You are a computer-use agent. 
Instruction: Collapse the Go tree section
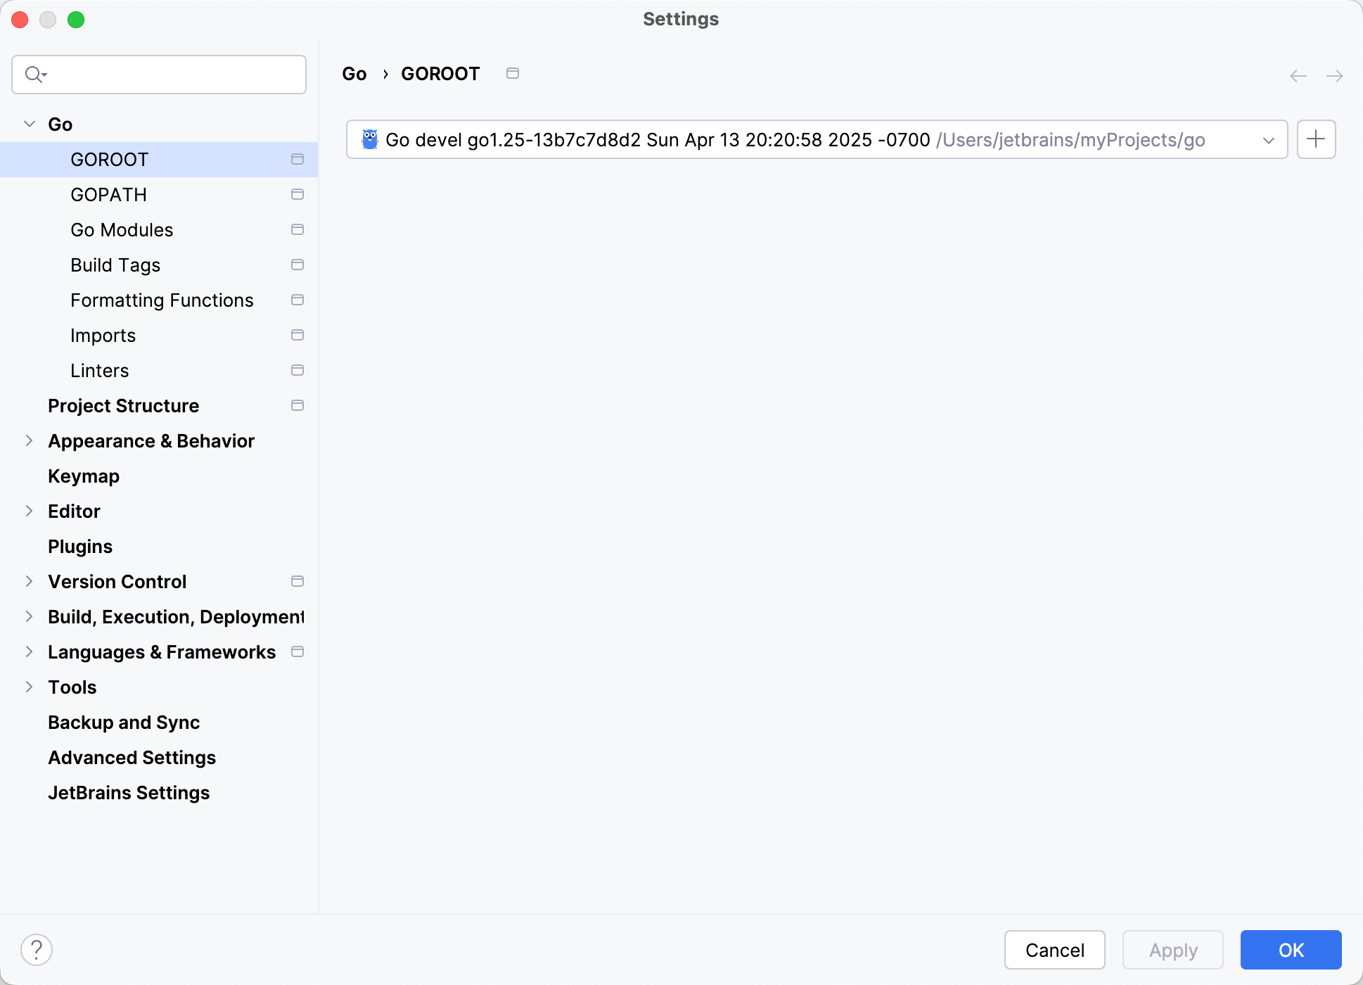(29, 124)
